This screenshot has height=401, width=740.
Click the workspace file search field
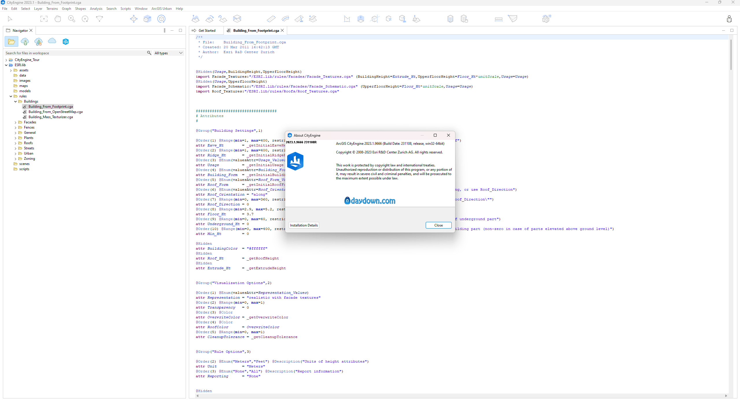click(x=75, y=53)
